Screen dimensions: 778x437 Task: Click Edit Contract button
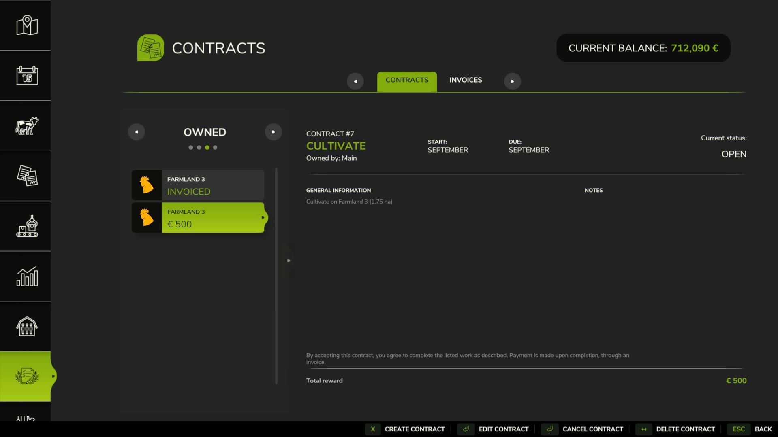tap(503, 429)
